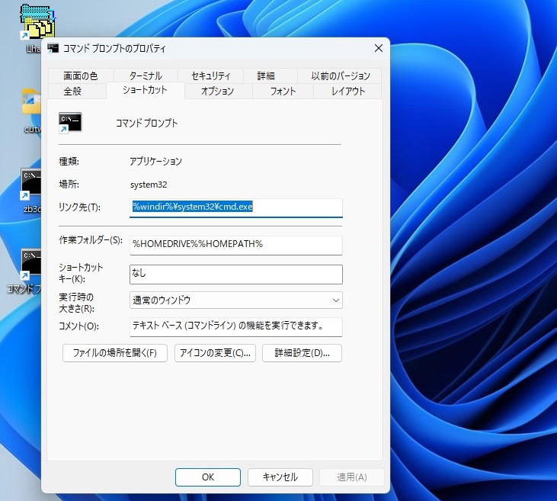Open the フォント tab

[283, 91]
